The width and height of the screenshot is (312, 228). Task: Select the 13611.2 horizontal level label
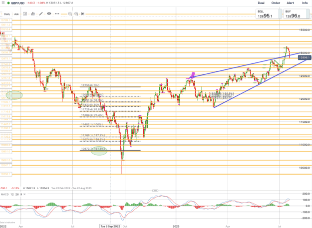tap(5, 25)
